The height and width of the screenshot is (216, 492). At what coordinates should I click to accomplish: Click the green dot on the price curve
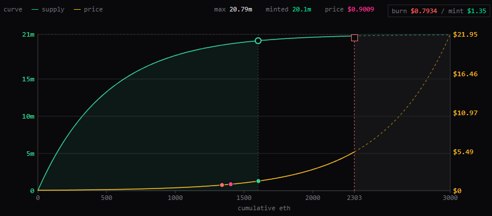point(258,181)
